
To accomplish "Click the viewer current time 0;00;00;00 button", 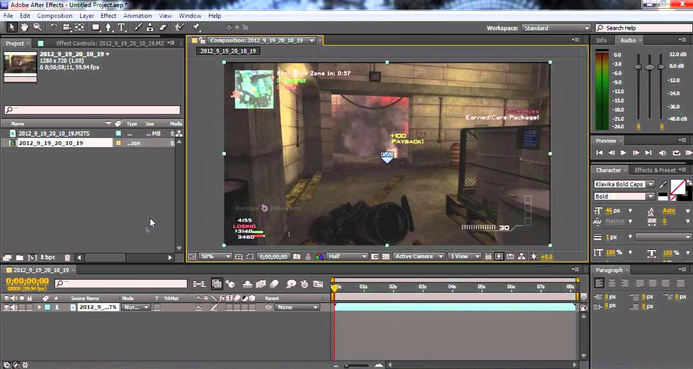I will pyautogui.click(x=273, y=256).
